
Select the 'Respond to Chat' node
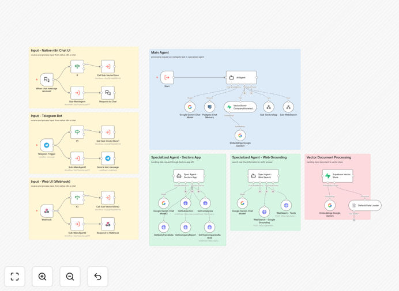coord(108,93)
